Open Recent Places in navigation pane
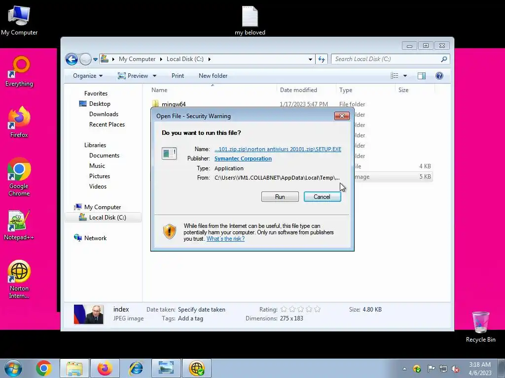 coord(107,125)
